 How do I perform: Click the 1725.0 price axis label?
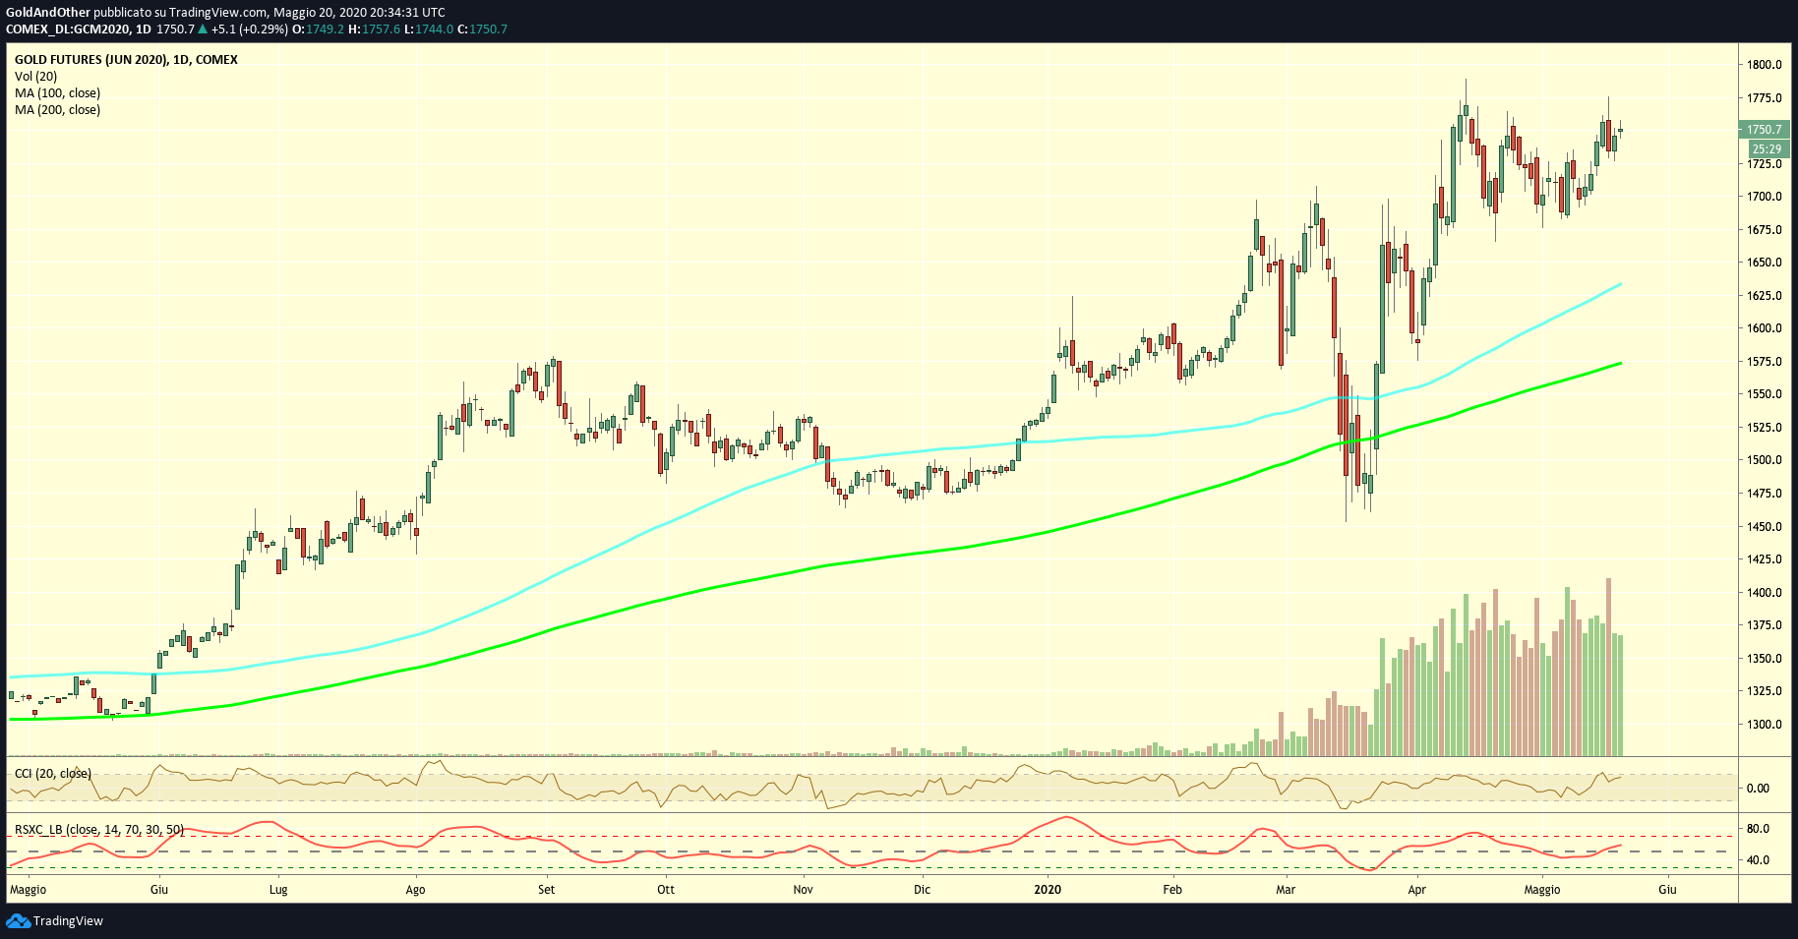(1765, 164)
